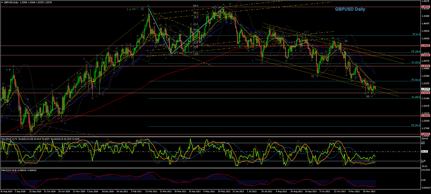This screenshot has height=194, width=431.
Task: Click the 1.36506 horizontal line price tag
Action: (425, 55)
